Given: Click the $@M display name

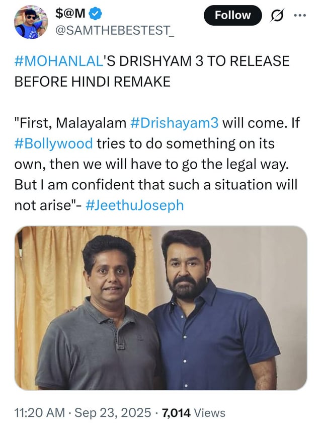Looking at the screenshot, I should (70, 13).
